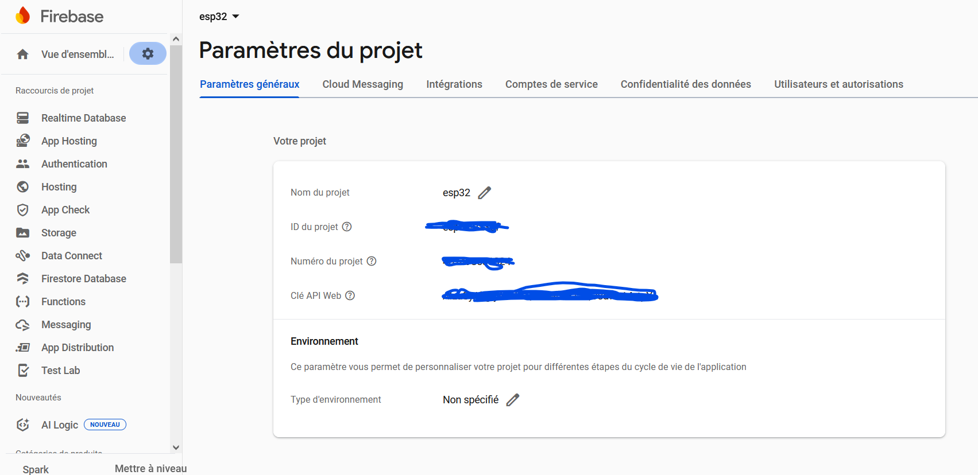Screen dimensions: 978x475
Task: Open Functions from sidebar
Action: tap(64, 302)
